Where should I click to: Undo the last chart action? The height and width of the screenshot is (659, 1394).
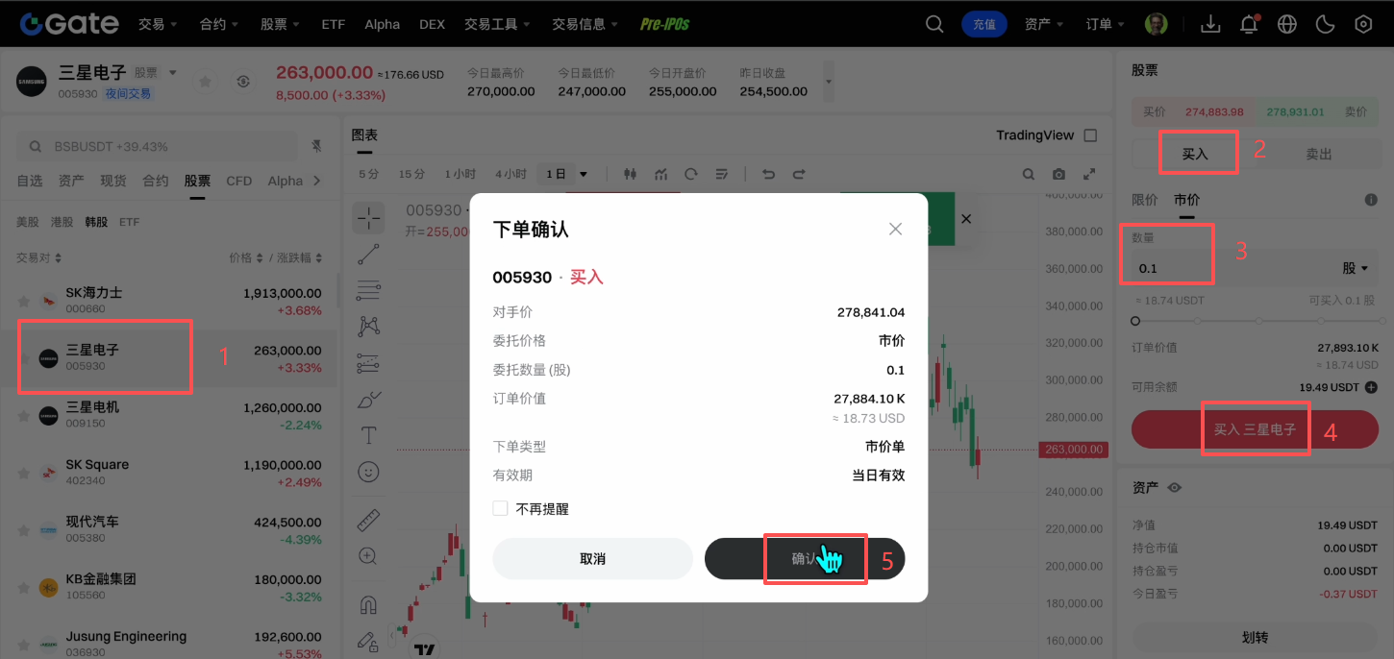pos(767,174)
